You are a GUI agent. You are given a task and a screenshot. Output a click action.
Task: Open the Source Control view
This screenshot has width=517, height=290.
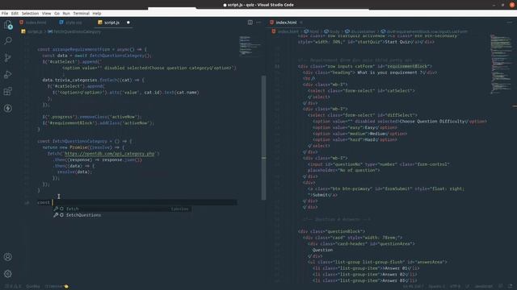tap(8, 58)
